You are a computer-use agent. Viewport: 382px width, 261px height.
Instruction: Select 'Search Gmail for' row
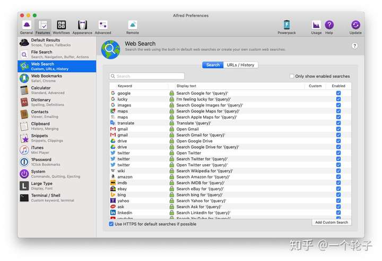[x=230, y=135]
